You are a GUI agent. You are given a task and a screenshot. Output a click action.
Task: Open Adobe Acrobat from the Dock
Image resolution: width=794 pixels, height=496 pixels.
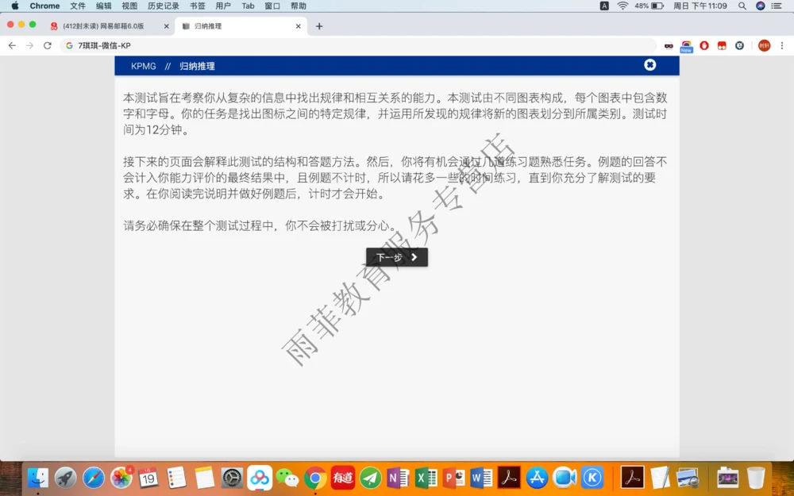click(508, 478)
